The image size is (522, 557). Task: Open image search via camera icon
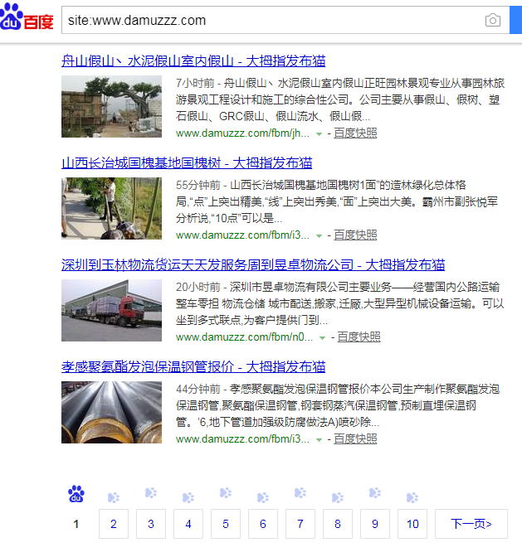[x=493, y=20]
